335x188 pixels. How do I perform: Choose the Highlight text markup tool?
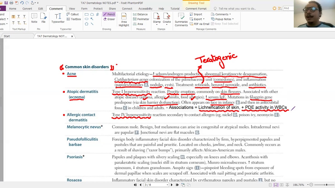tap(13, 16)
